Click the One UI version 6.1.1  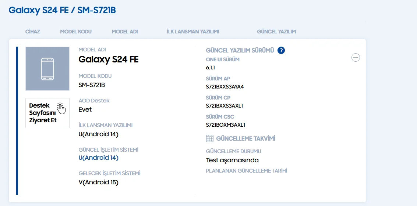(x=211, y=68)
